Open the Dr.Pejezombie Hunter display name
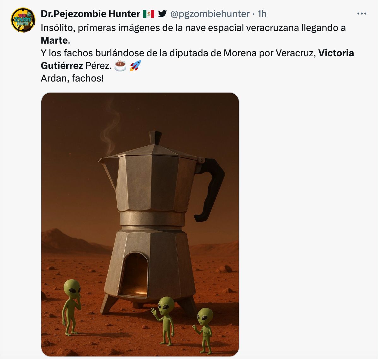Image resolution: width=378 pixels, height=359 pixels. 91,14
